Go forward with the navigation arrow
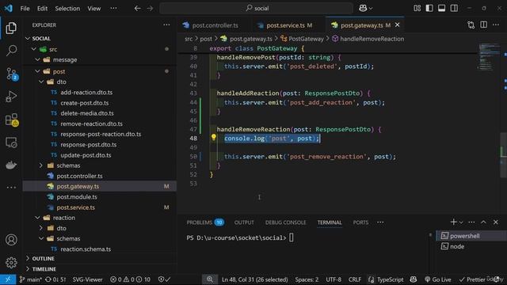The height and width of the screenshot is (285, 507). click(x=150, y=9)
